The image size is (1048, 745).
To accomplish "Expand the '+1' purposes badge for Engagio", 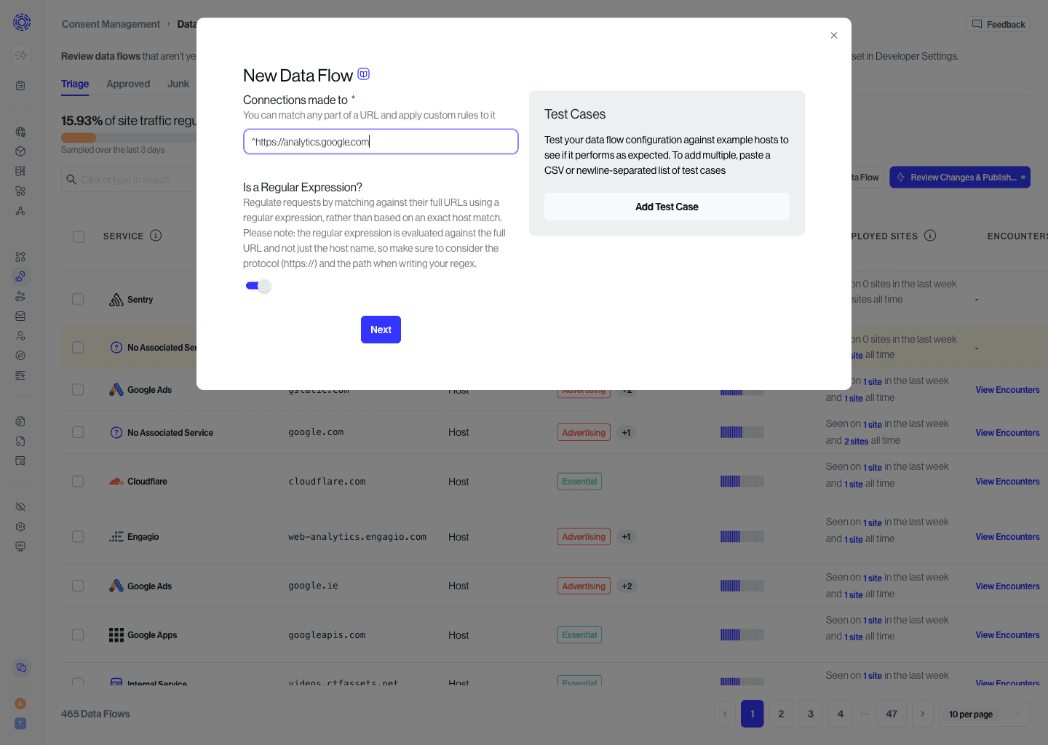I will [626, 536].
